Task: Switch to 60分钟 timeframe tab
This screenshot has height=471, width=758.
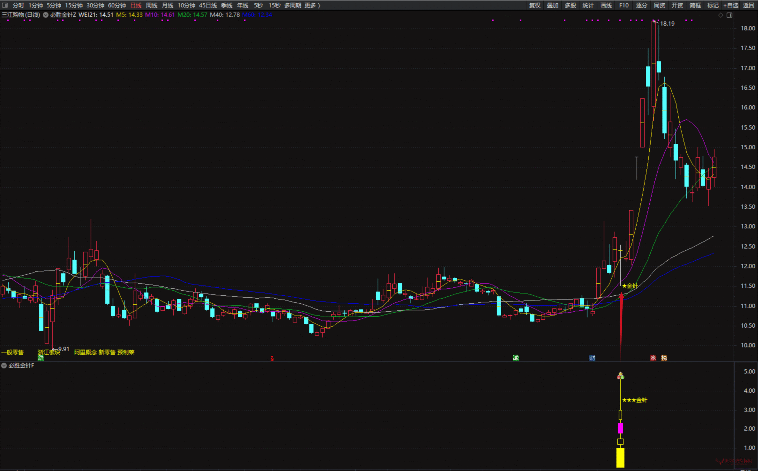Action: (117, 5)
